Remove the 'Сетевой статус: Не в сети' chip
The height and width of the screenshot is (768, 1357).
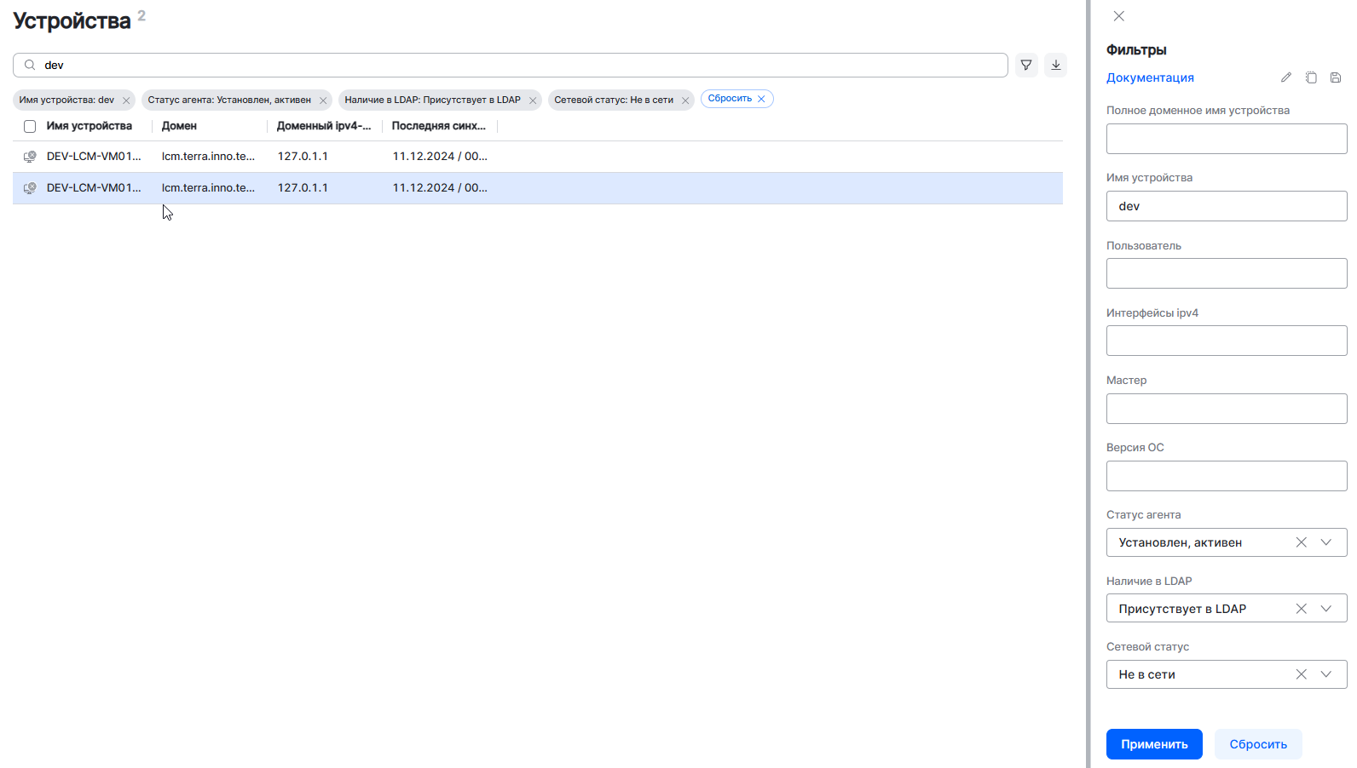point(685,100)
